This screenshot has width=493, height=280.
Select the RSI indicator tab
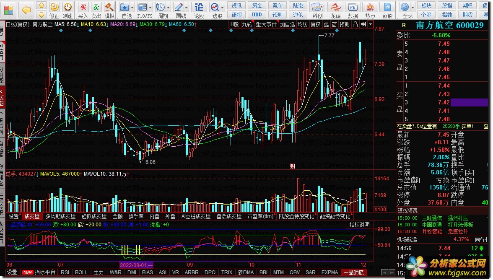(65, 272)
